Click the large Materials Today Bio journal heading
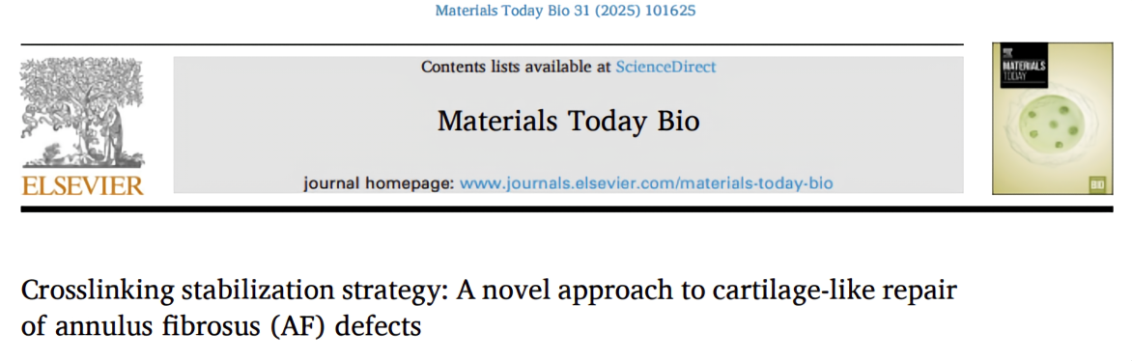Image resolution: width=1132 pixels, height=361 pixels. pos(568,121)
